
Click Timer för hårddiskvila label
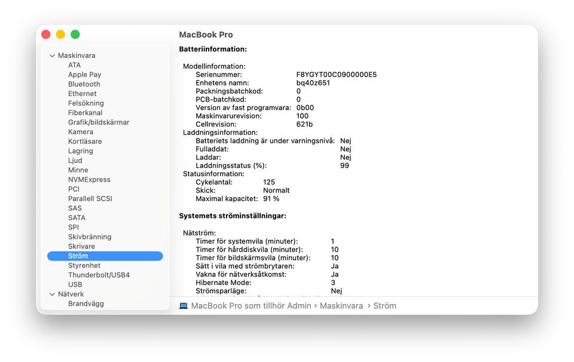(x=249, y=250)
